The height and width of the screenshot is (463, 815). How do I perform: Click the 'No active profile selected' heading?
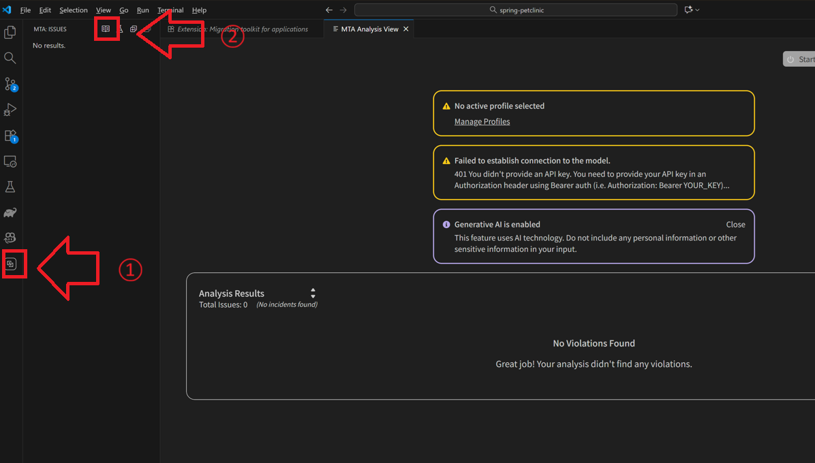499,106
